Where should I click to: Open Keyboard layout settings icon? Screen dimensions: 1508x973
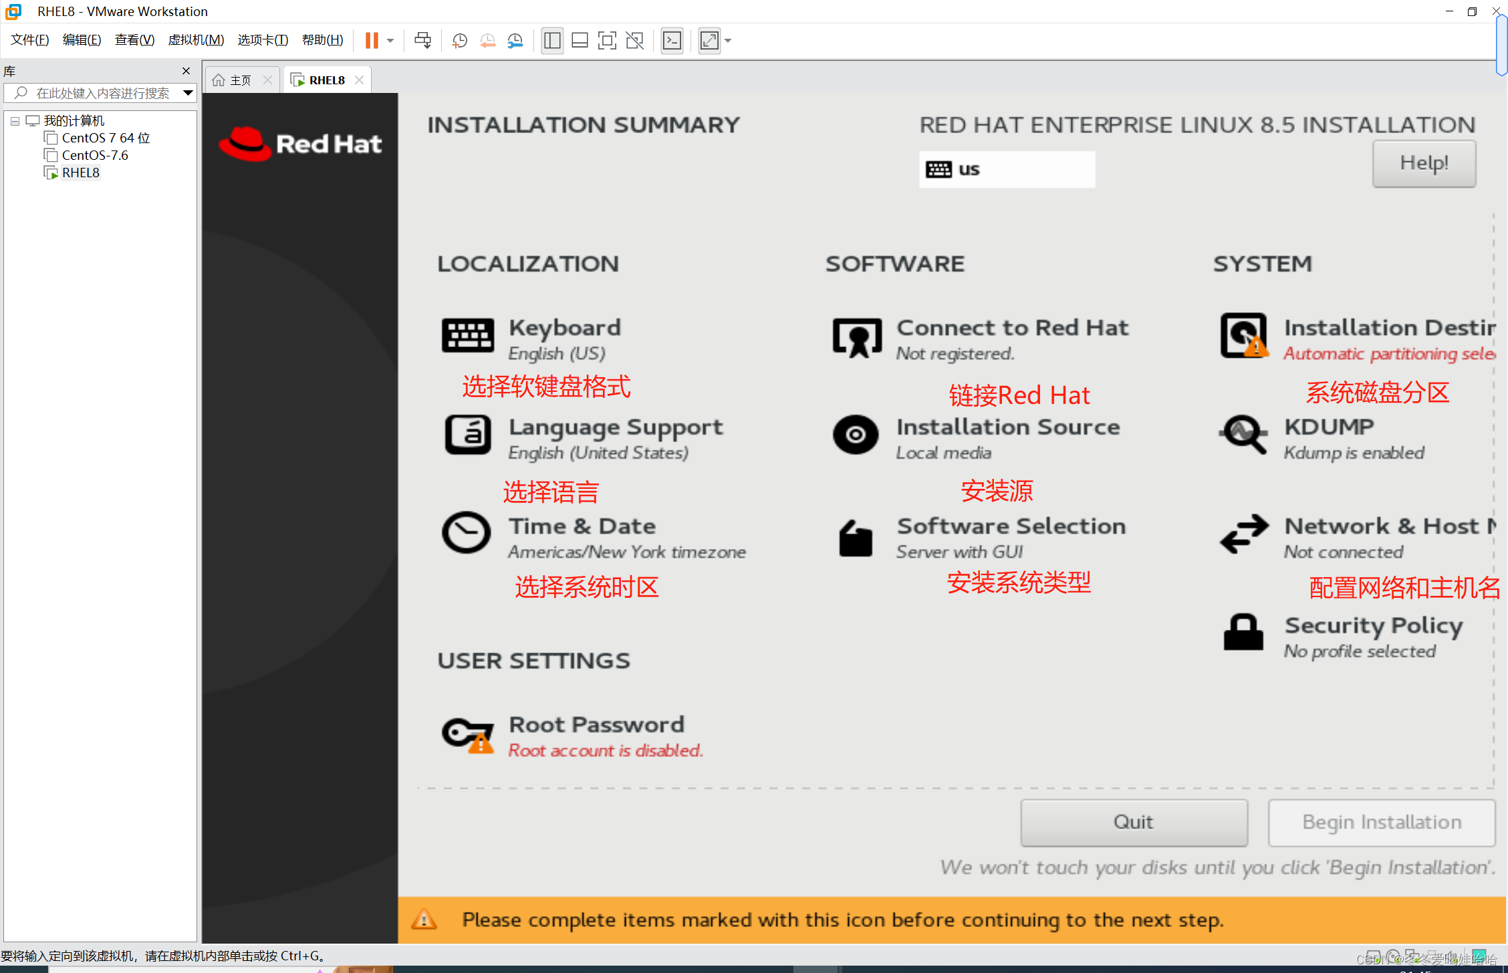click(467, 335)
